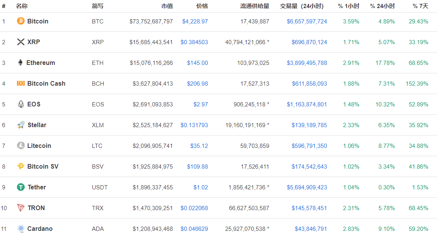This screenshot has height=237, width=437.
Task: Click Bitcoin price $4,228.97
Action: click(x=195, y=22)
